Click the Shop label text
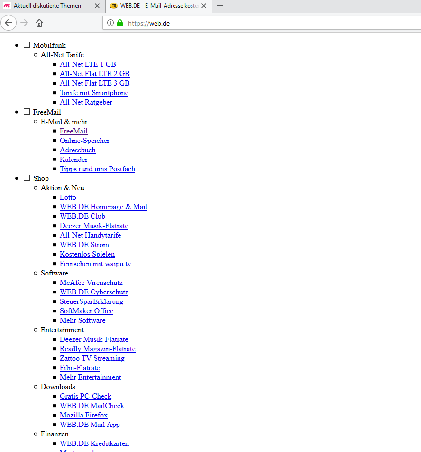This screenshot has width=421, height=452. [41, 179]
